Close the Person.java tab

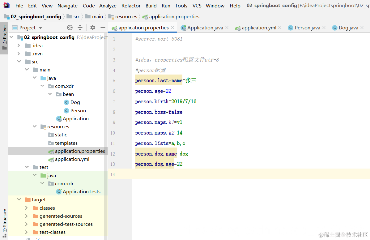pyautogui.click(x=324, y=28)
